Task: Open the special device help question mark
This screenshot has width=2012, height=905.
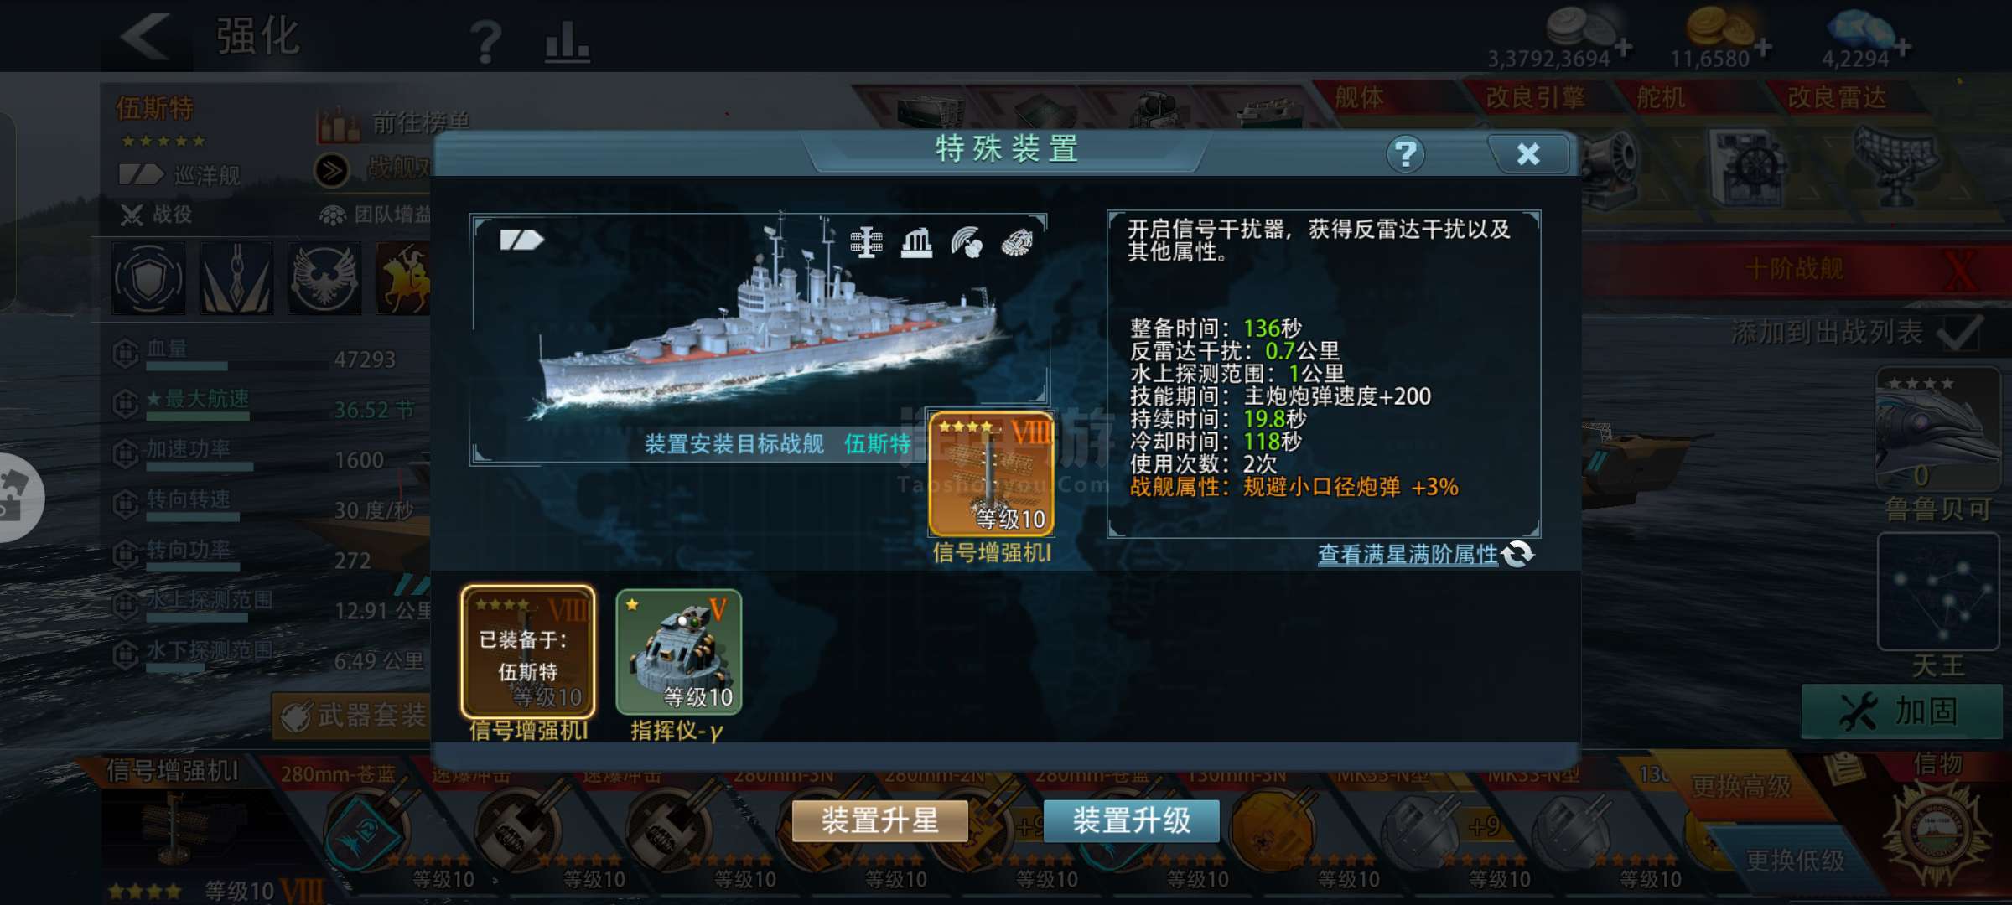Action: coord(1406,154)
